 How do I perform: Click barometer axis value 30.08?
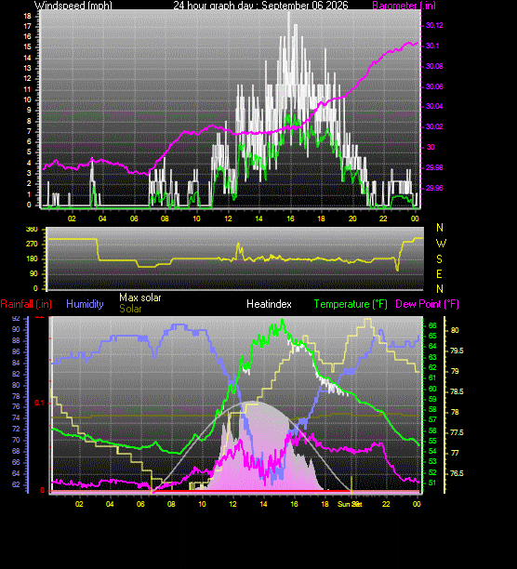(x=434, y=66)
